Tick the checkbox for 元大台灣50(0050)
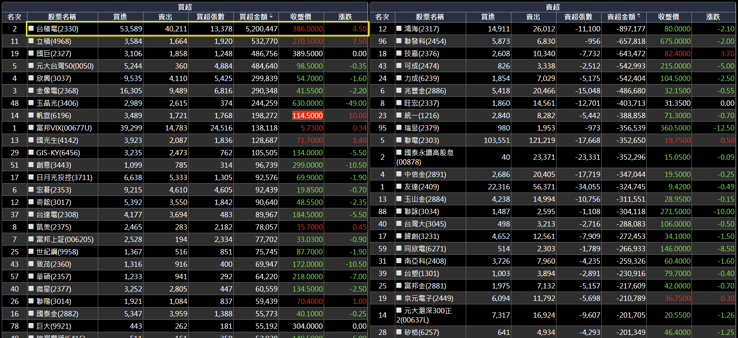The height and width of the screenshot is (338, 738). click(31, 65)
